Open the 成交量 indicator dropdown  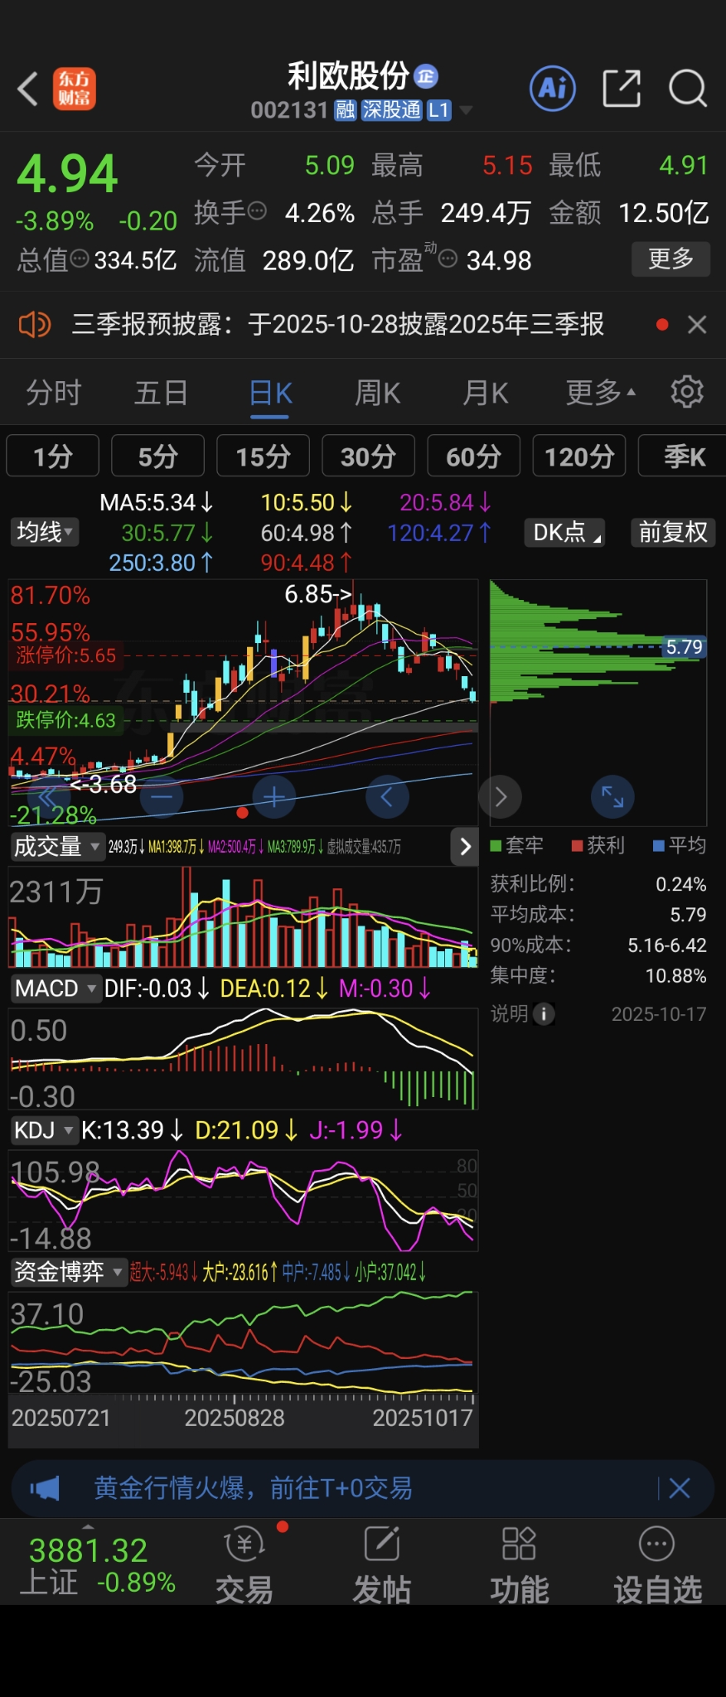coord(56,846)
